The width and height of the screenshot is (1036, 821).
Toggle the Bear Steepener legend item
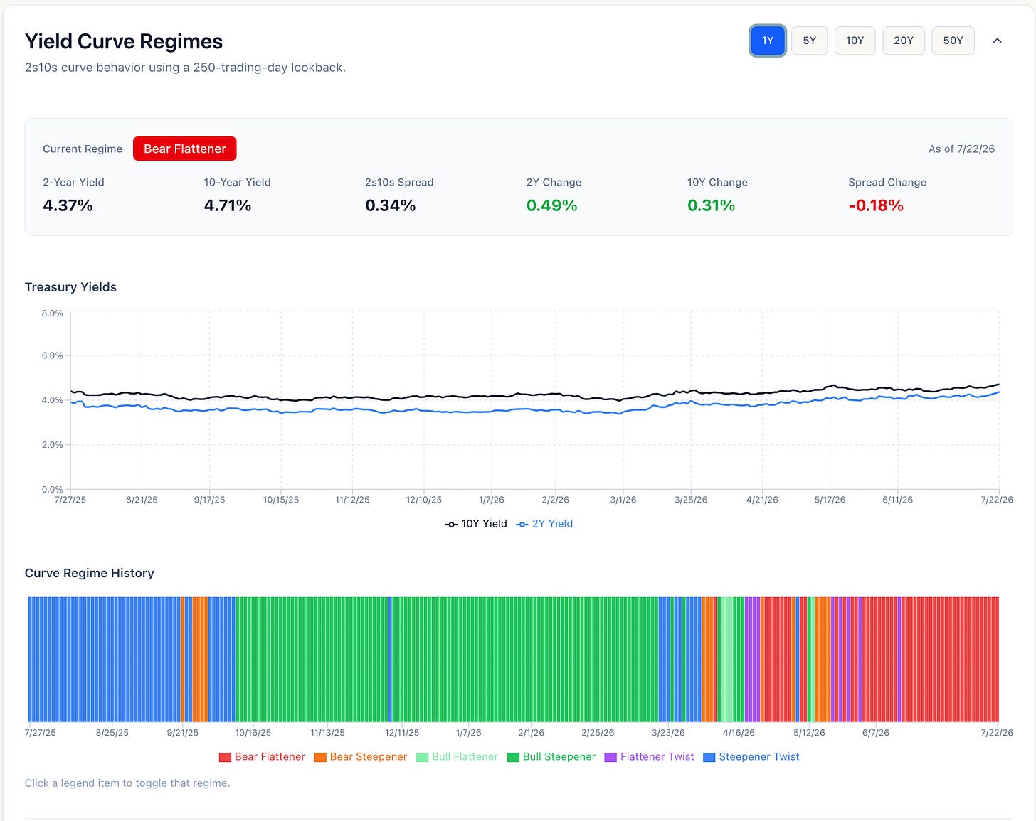click(x=361, y=757)
